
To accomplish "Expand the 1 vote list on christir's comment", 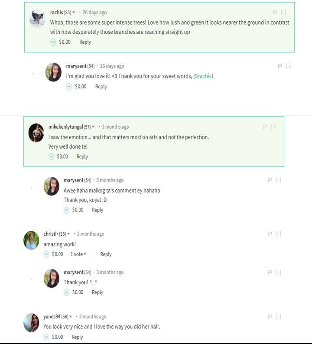I will (x=78, y=254).
